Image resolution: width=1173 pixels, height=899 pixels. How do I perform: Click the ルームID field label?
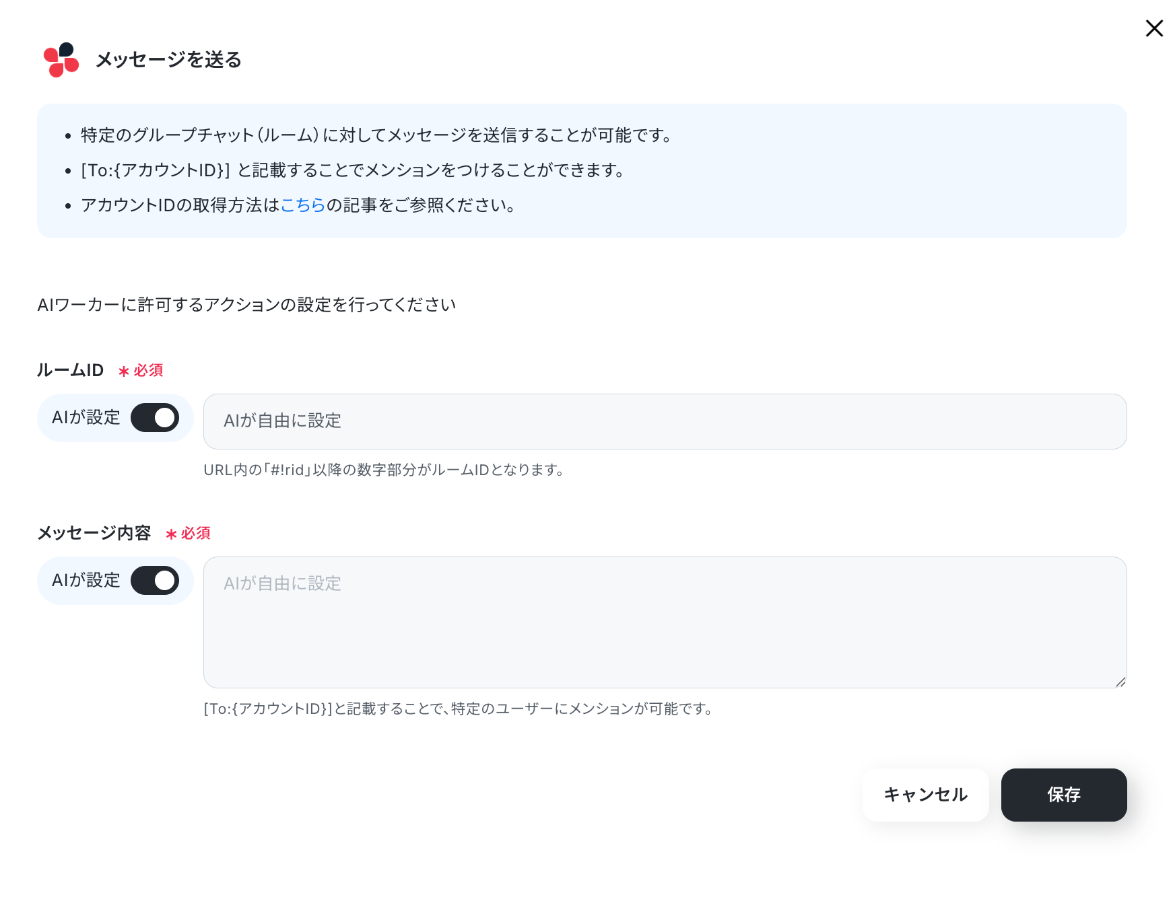pos(70,370)
